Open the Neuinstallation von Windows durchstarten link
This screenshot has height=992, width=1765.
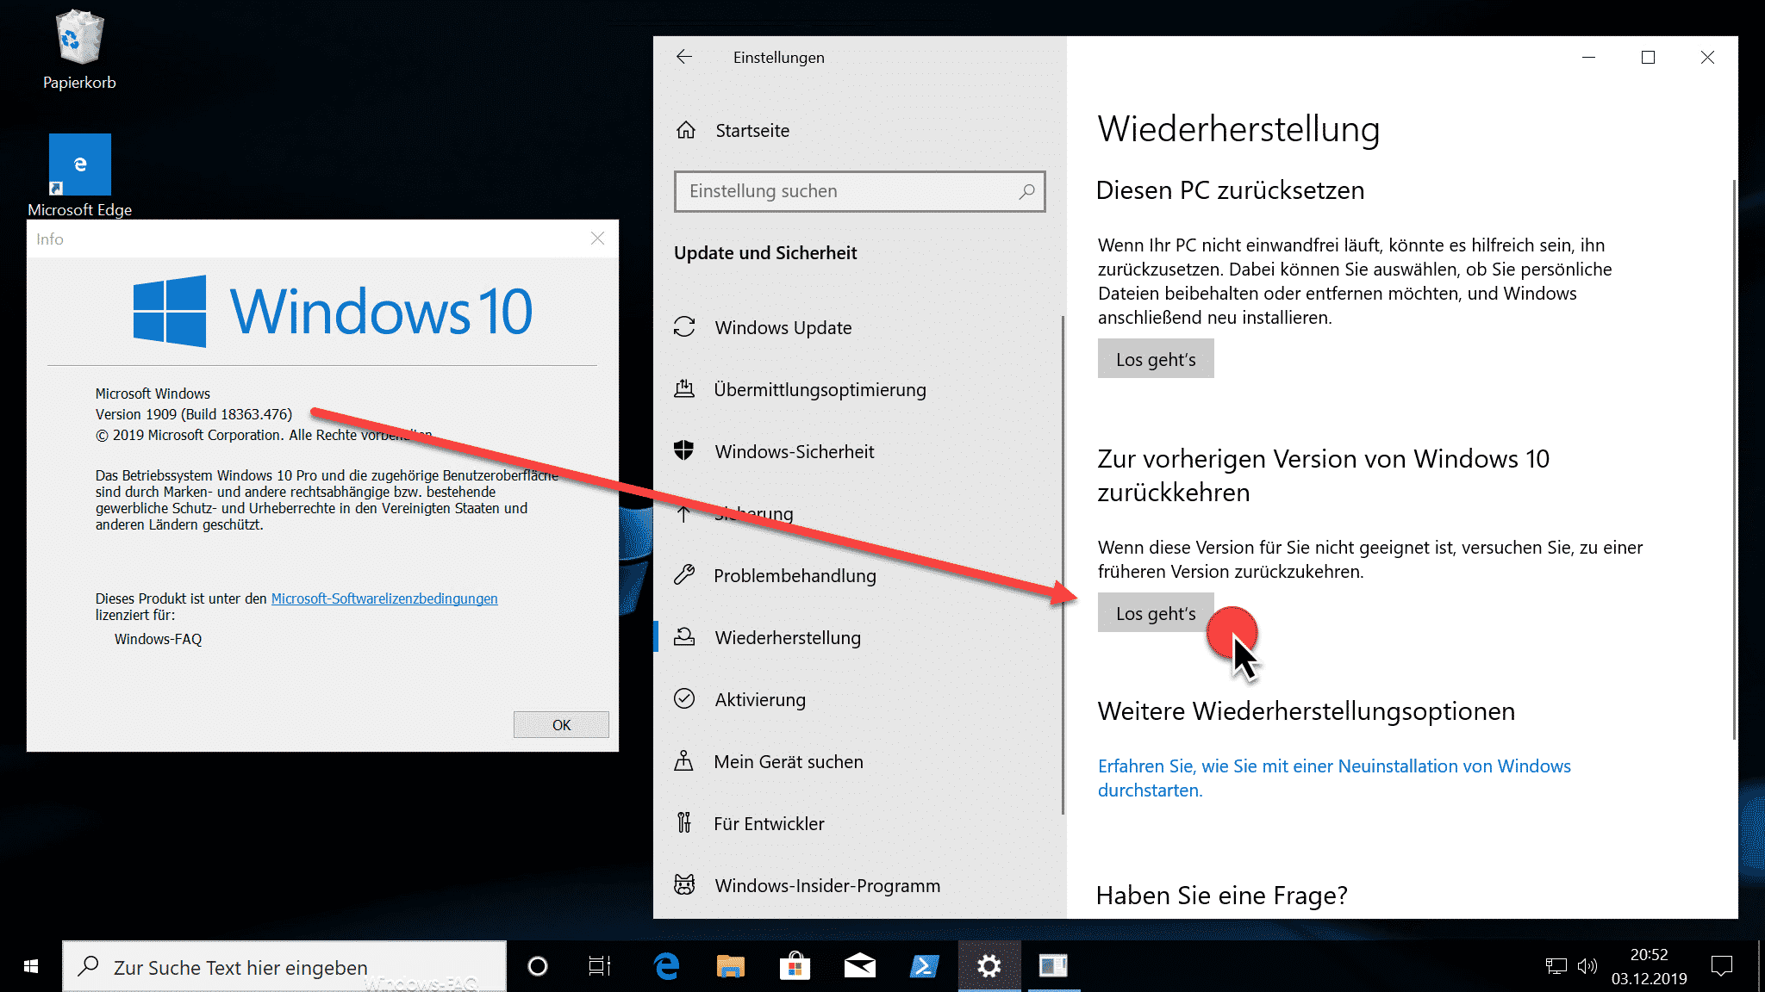1334,778
